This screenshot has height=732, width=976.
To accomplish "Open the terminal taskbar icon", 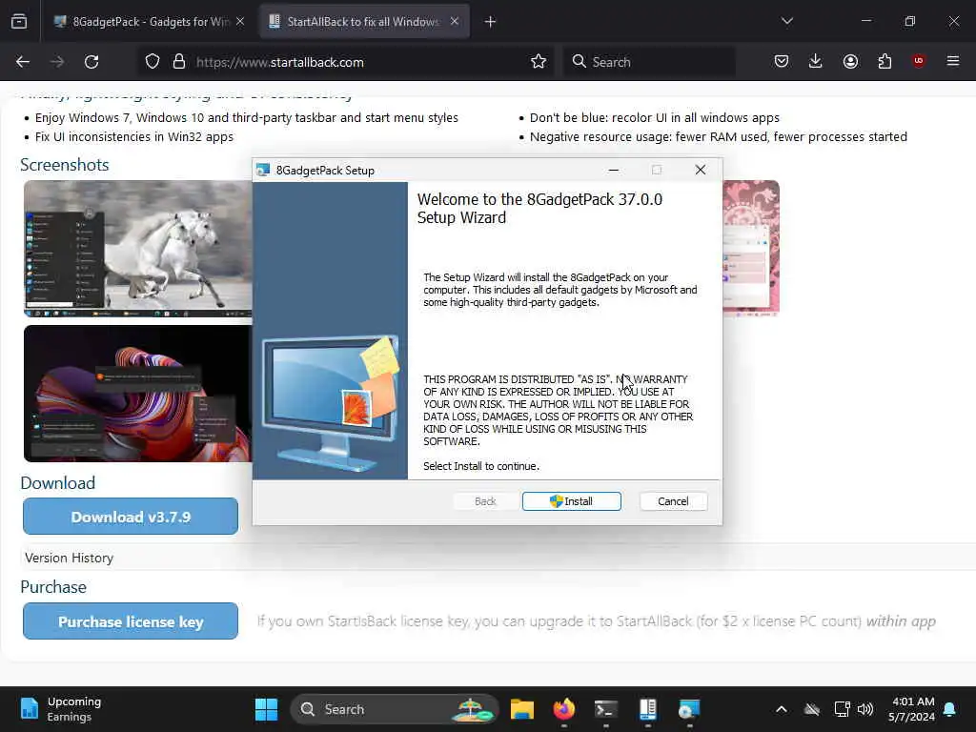I will (605, 709).
